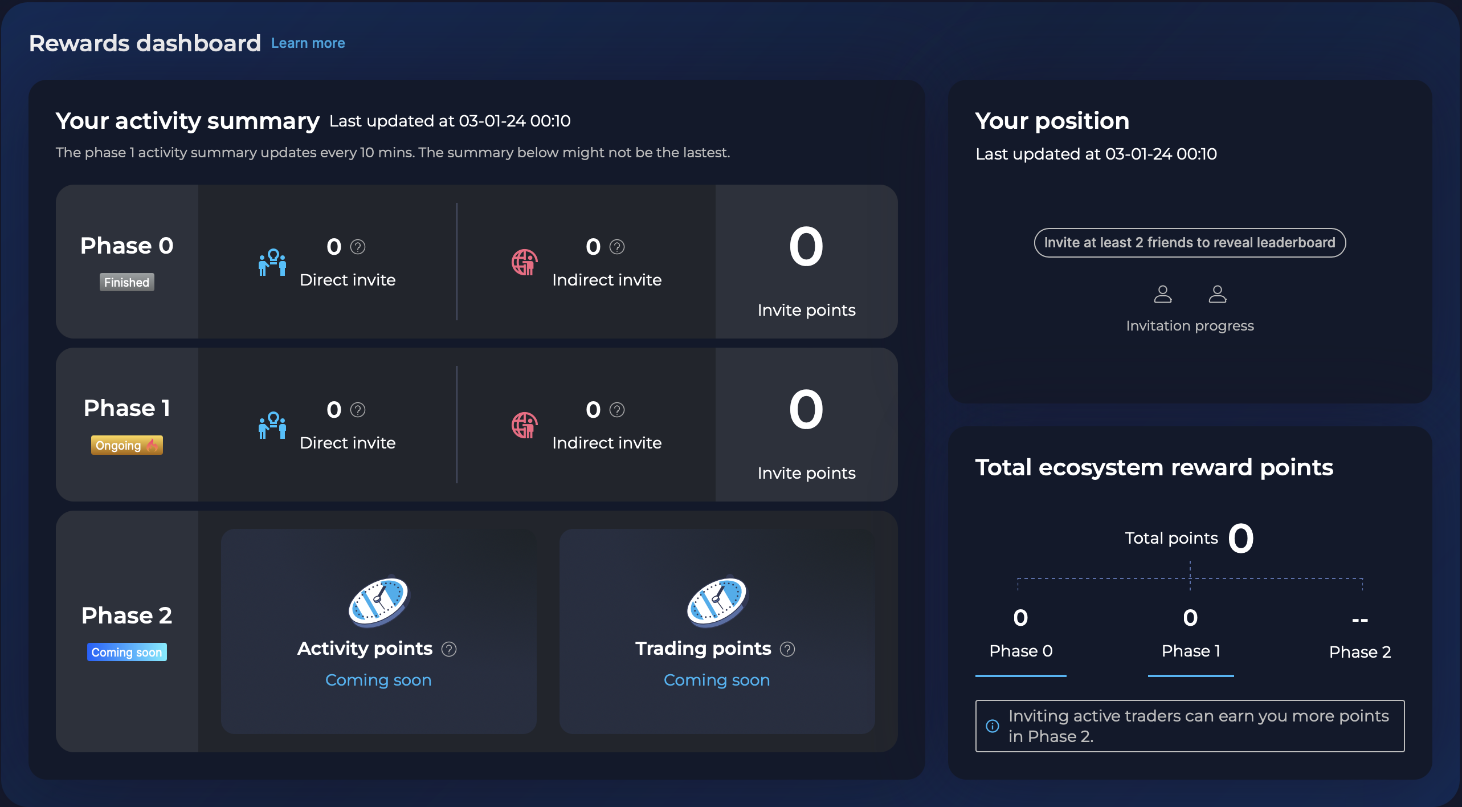Click Invite at least 2 friends button
Viewport: 1462px width, 807px height.
coord(1190,243)
